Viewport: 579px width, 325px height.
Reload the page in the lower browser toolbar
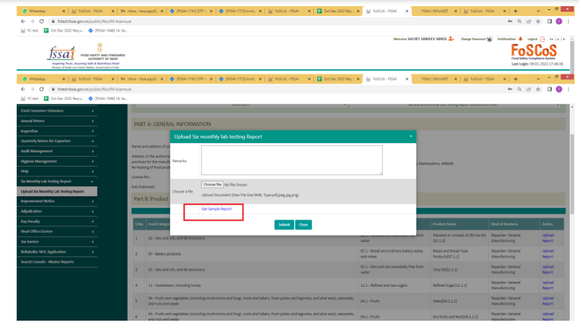tap(41, 89)
